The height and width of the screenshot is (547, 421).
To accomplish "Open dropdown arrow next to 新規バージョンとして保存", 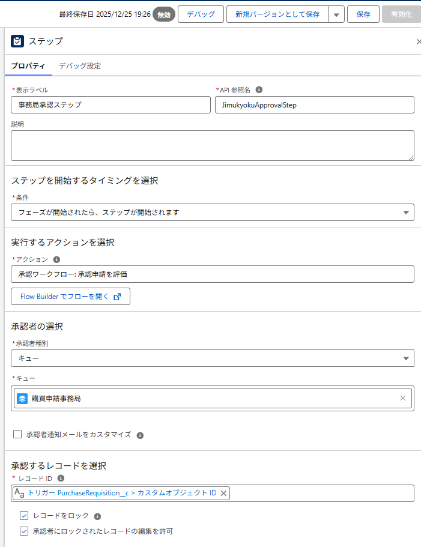I will pos(336,14).
